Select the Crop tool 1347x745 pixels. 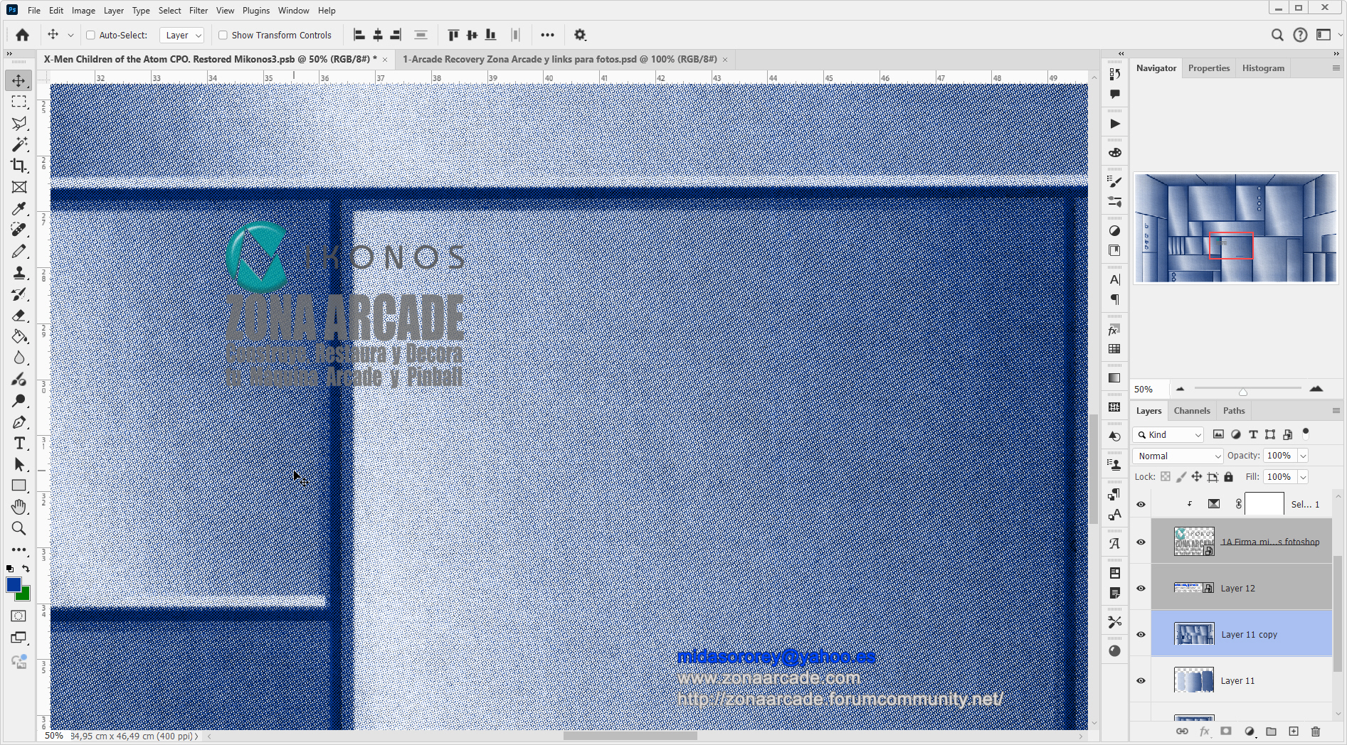coord(19,166)
